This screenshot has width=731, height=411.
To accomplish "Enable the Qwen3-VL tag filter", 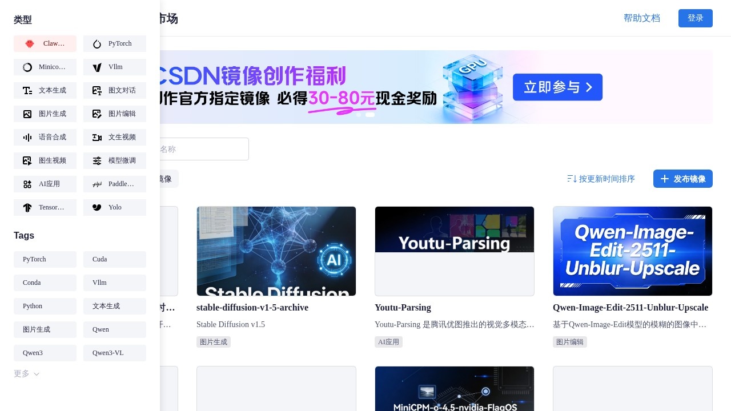I will 115,353.
